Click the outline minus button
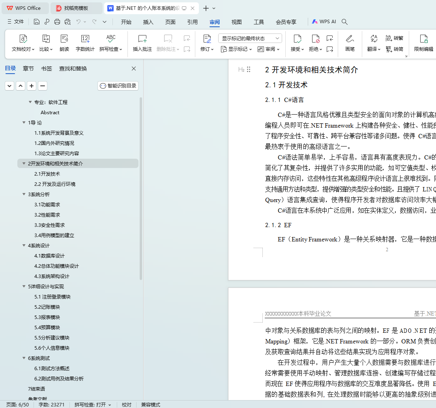The height and width of the screenshot is (408, 436). [x=43, y=86]
